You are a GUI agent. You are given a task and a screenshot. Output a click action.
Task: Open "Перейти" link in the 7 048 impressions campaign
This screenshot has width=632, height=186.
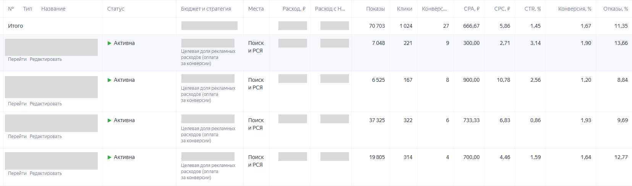17,59
